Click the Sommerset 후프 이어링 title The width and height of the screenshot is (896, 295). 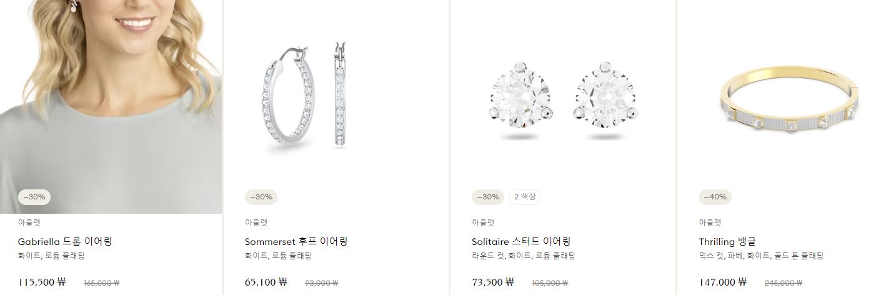pyautogui.click(x=296, y=241)
